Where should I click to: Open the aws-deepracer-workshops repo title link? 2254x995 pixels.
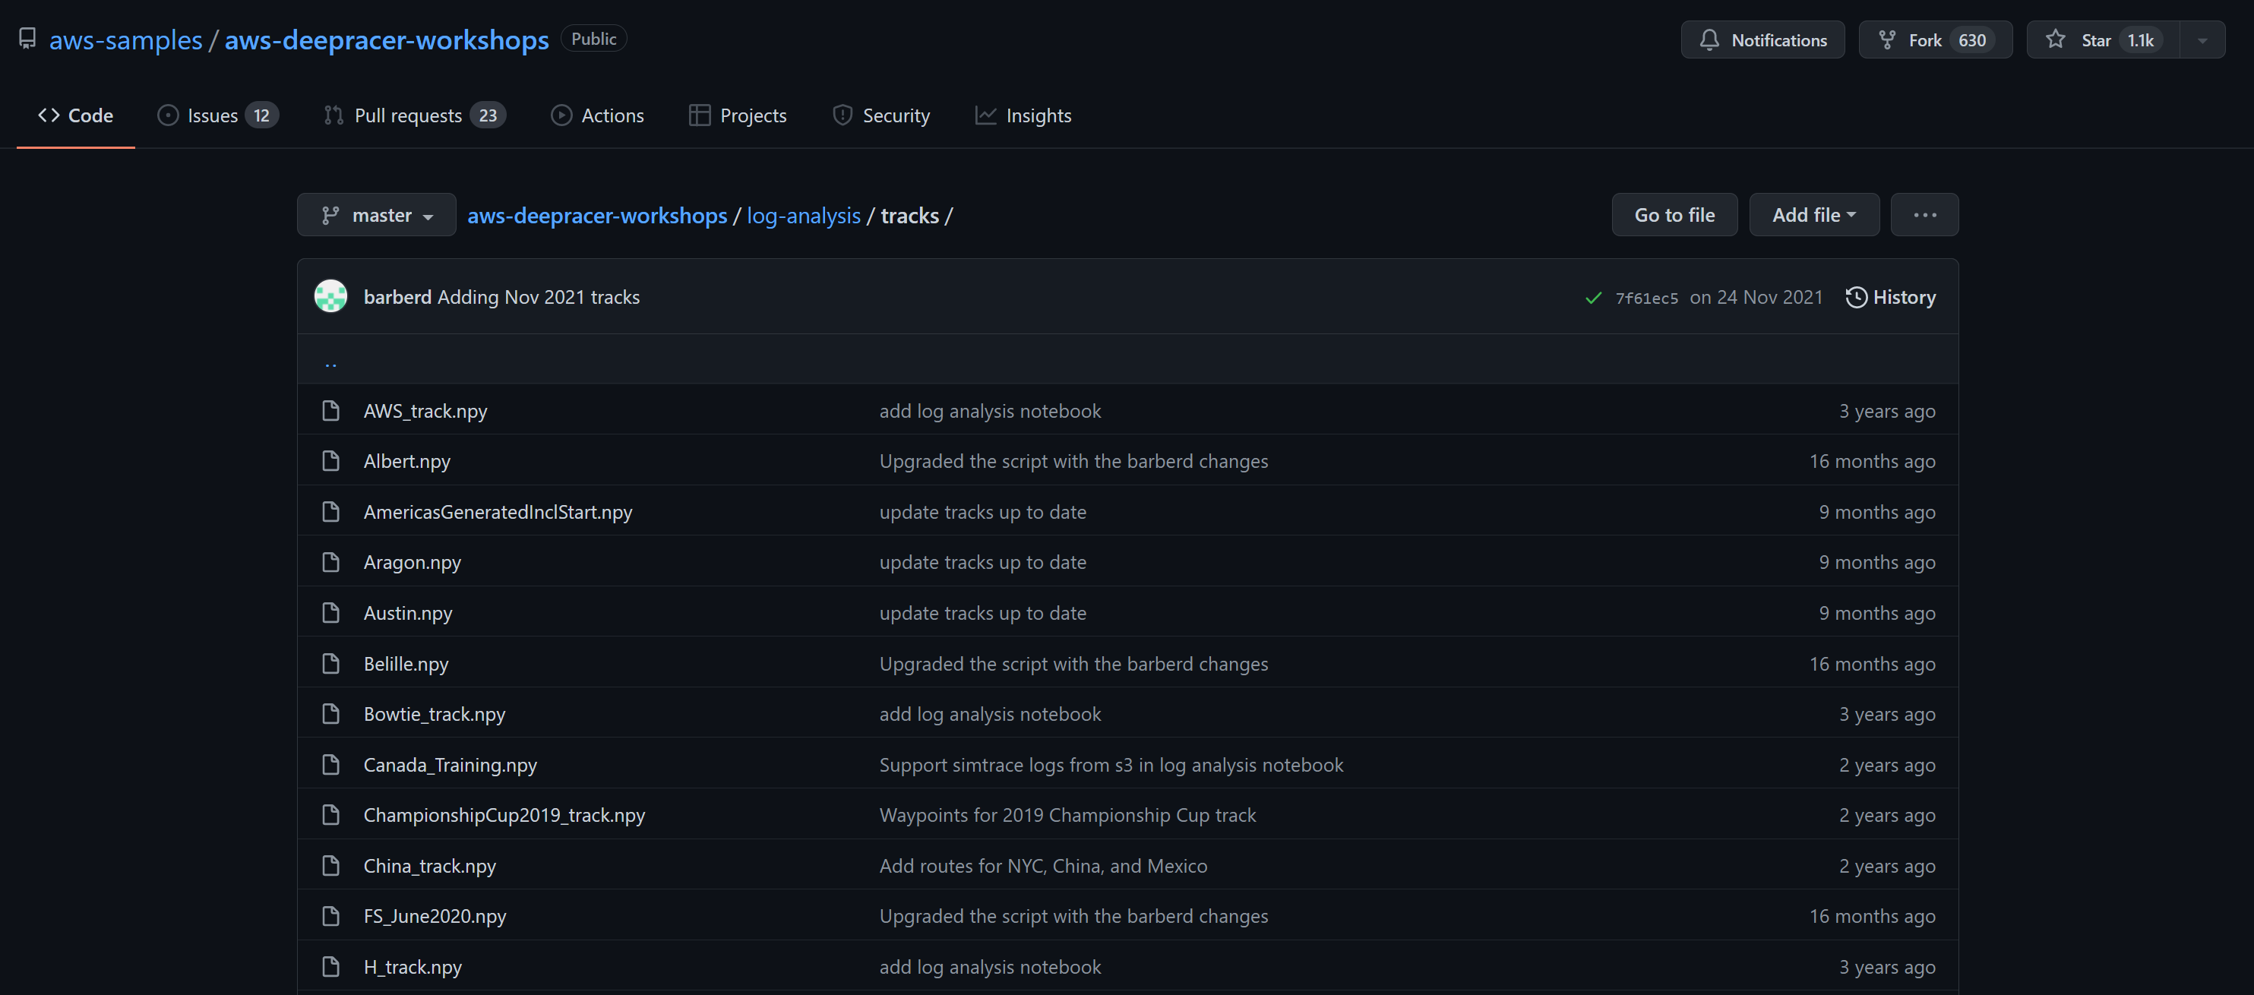point(387,39)
